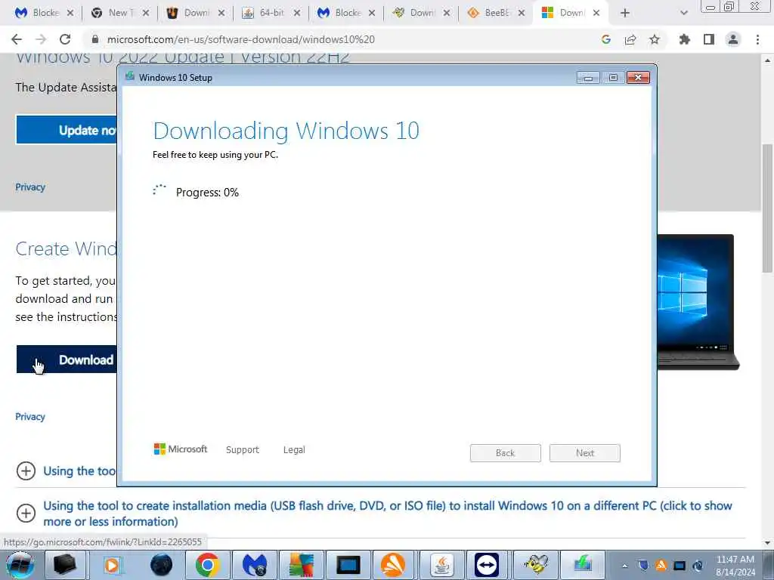Open the Malwarebytes taskbar icon

255,565
